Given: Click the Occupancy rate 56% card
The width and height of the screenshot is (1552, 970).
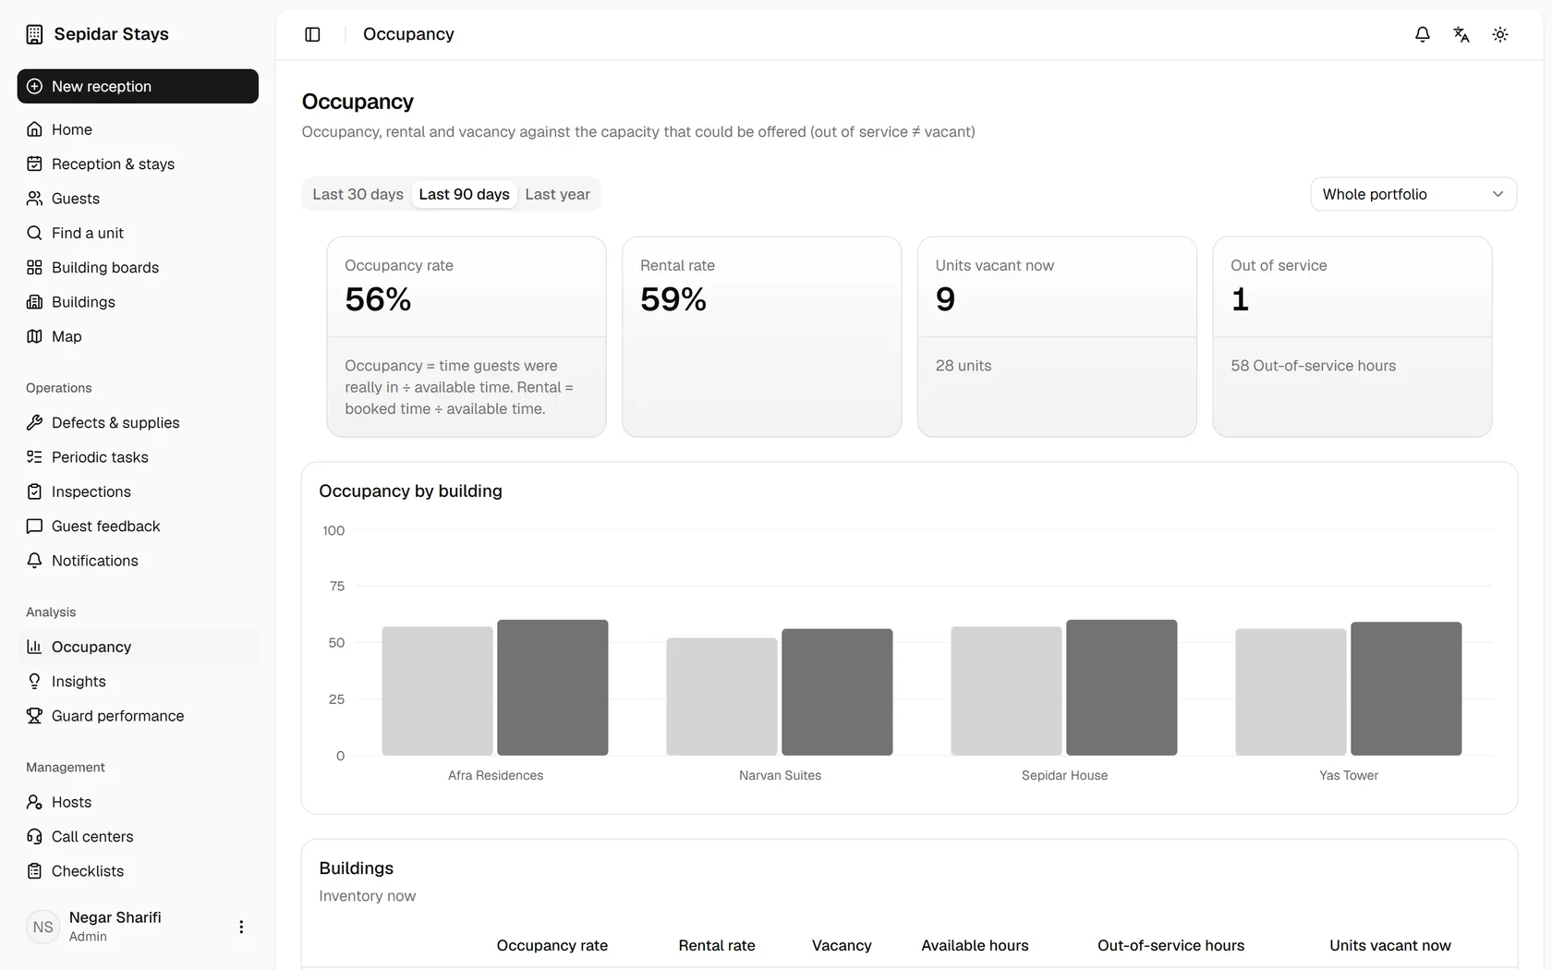Looking at the screenshot, I should 467,336.
